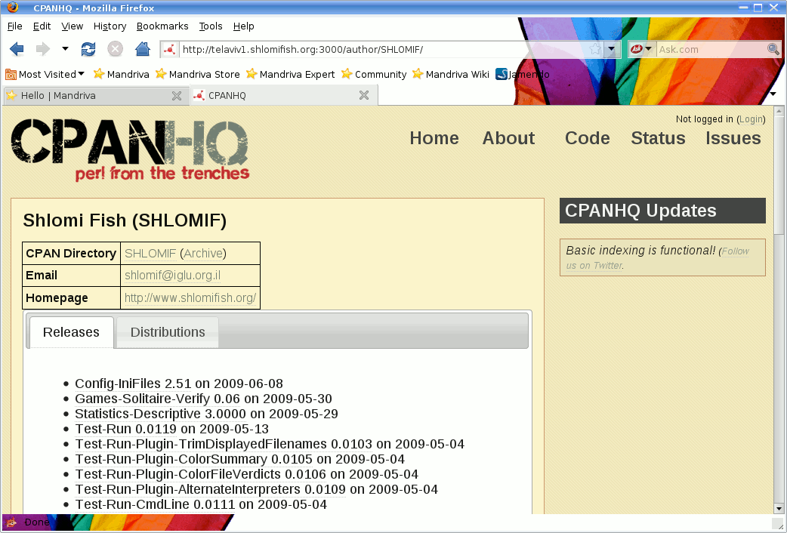Open the Mandriva Wiki bookmark
Viewport: 787px width, 533px height.
(451, 74)
